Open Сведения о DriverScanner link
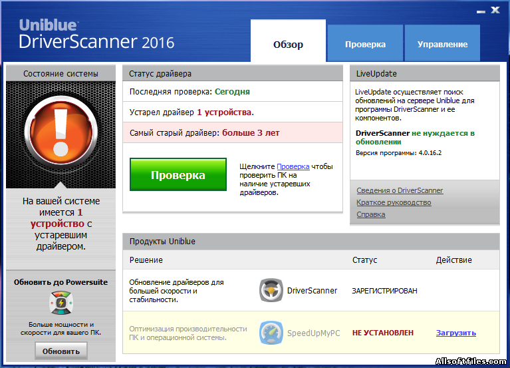Viewport: 510px width, 368px height. click(400, 190)
